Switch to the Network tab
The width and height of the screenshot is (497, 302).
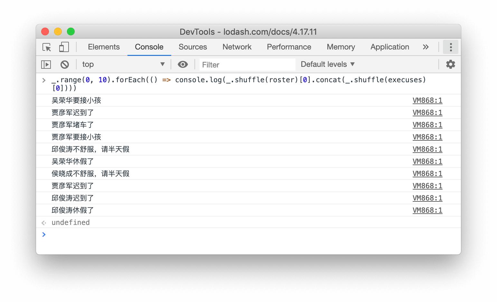click(237, 47)
